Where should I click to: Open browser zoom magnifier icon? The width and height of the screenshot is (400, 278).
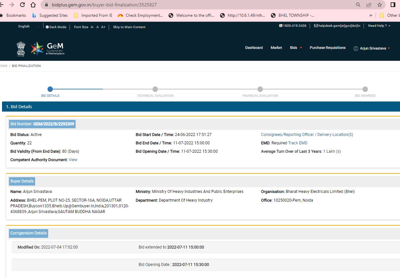(x=358, y=5)
